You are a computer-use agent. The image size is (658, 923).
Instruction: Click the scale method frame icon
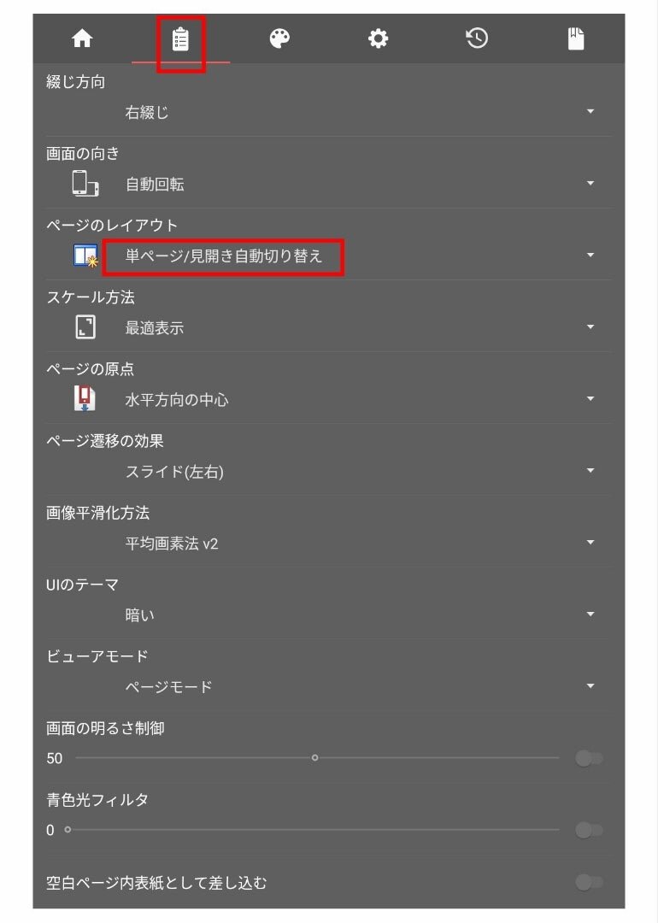coord(85,327)
